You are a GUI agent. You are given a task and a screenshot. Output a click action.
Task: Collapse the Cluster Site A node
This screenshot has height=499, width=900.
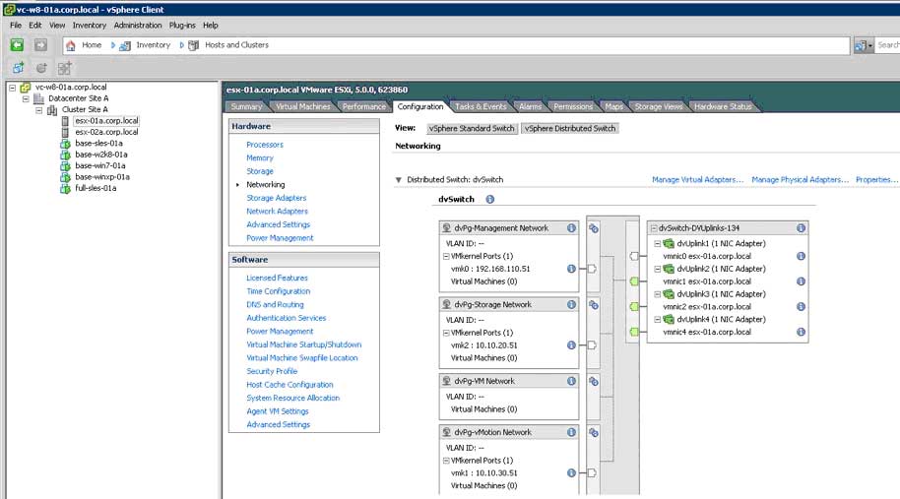(39, 109)
